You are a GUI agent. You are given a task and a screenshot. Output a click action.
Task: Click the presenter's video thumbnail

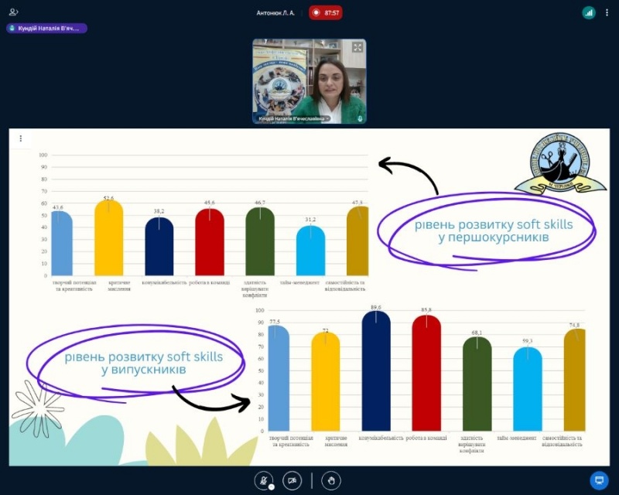[x=309, y=81]
